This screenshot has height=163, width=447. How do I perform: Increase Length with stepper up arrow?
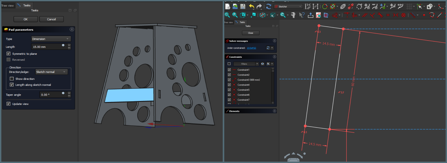pyautogui.click(x=69, y=46)
